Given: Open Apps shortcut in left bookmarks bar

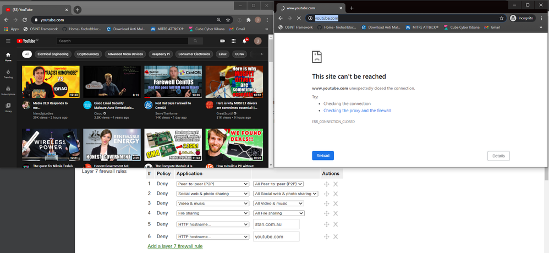Looking at the screenshot, I should coord(12,29).
